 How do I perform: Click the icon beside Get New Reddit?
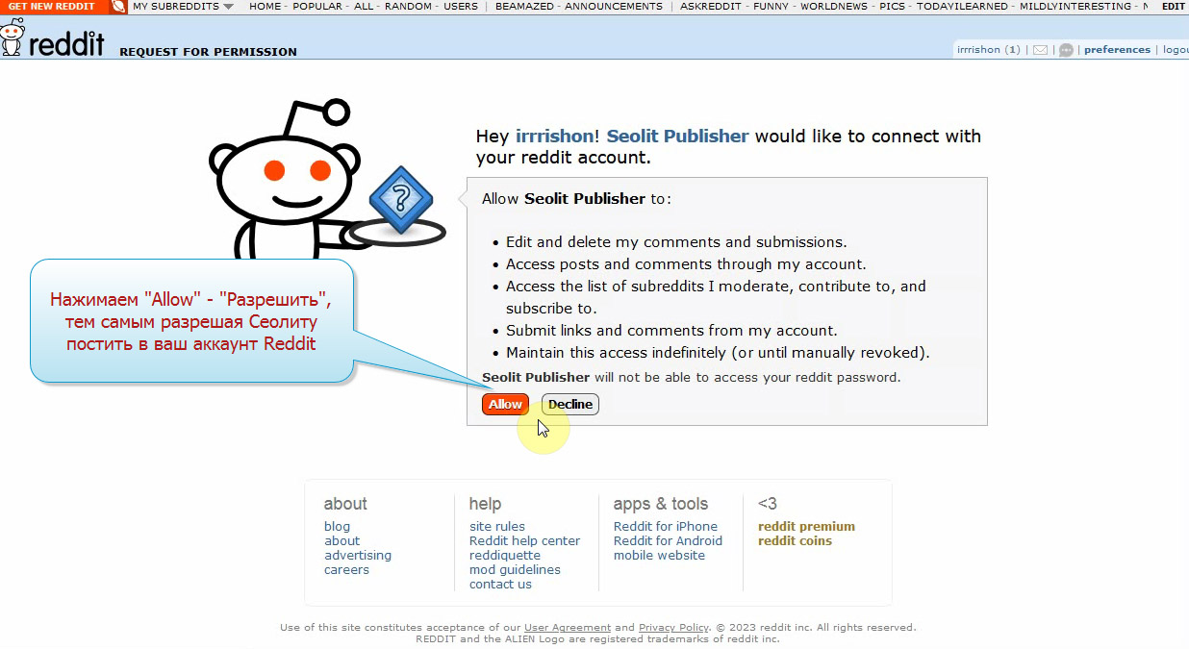tap(117, 7)
